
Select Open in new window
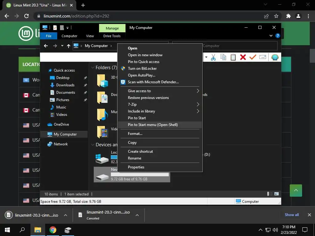(x=160, y=55)
